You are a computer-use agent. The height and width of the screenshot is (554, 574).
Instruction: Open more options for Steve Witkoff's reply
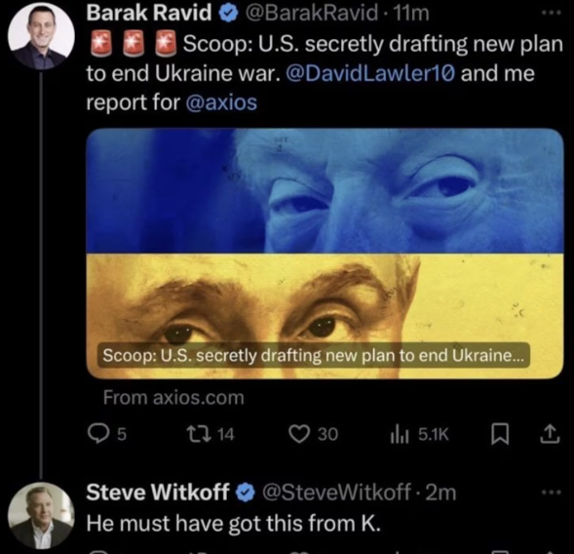pyautogui.click(x=552, y=493)
